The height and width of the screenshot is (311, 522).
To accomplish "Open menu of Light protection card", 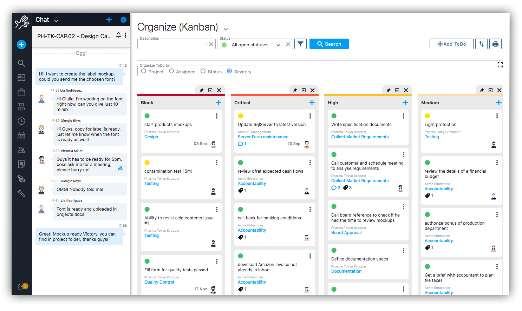I will click(497, 116).
